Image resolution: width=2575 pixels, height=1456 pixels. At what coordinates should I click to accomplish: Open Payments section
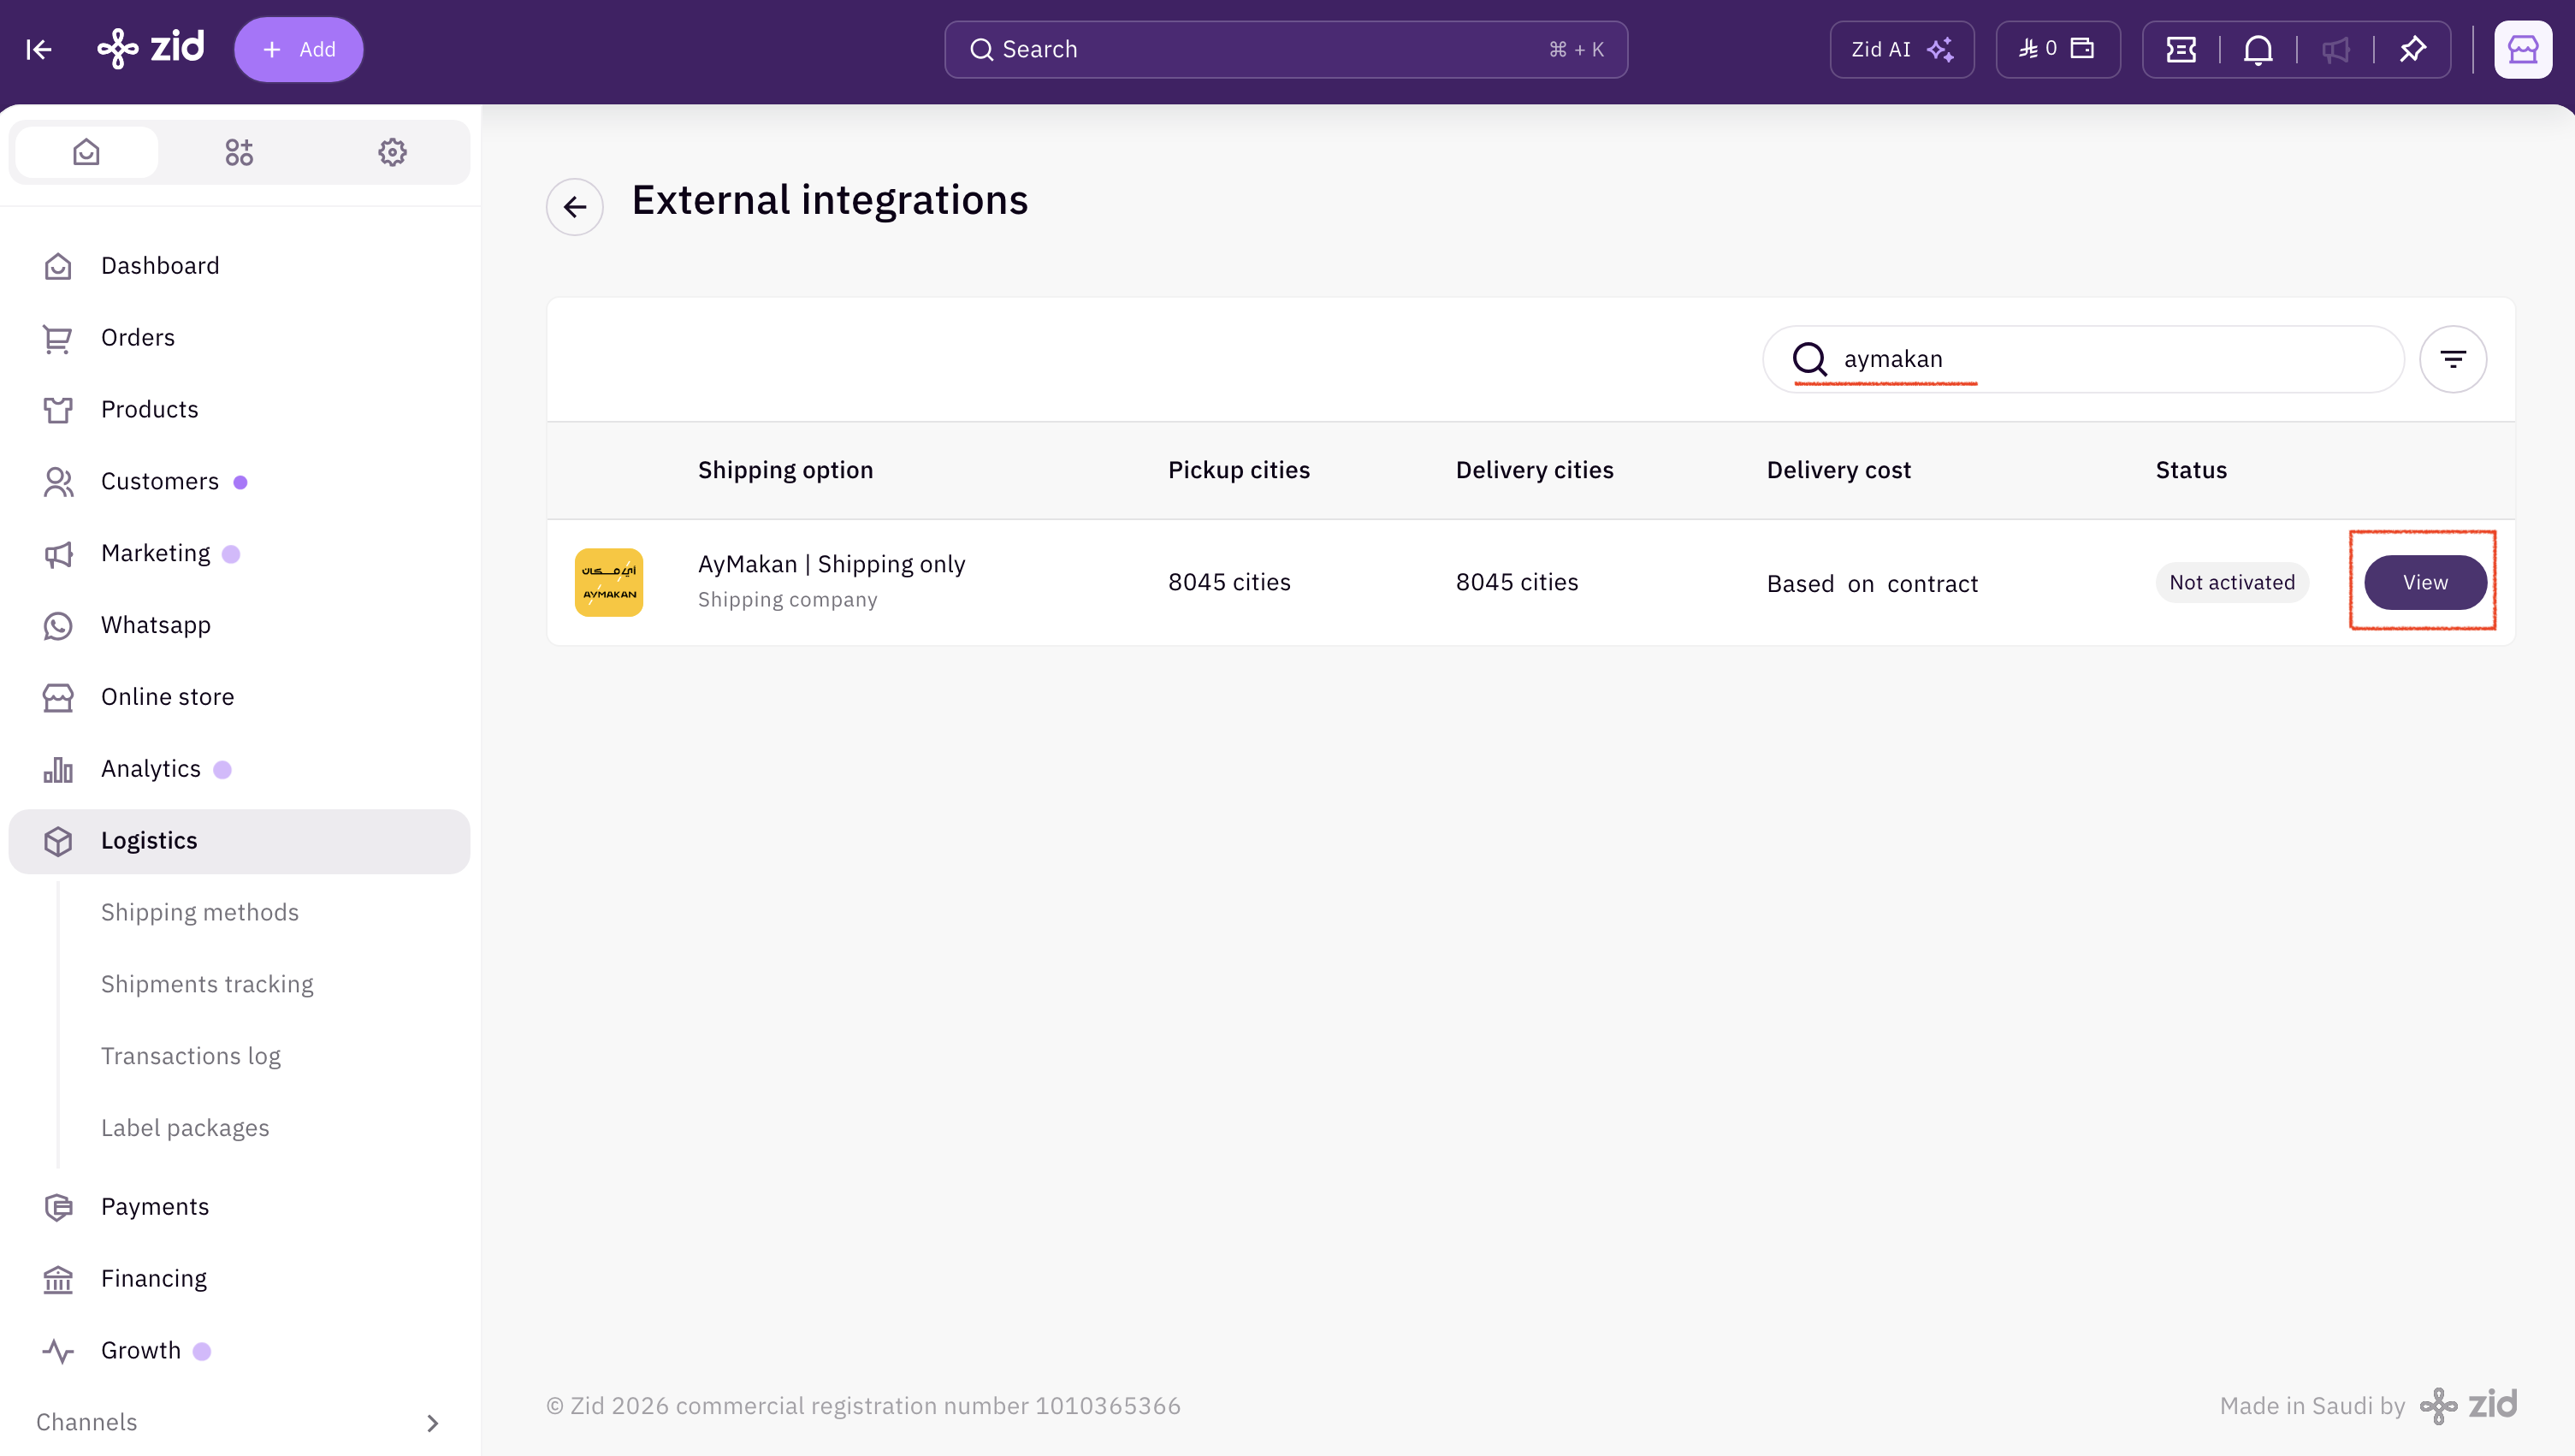click(x=239, y=1207)
